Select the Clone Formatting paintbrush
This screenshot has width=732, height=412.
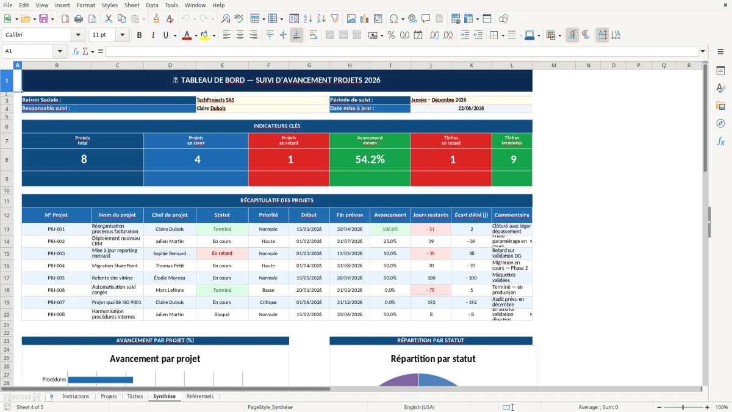tap(156, 19)
